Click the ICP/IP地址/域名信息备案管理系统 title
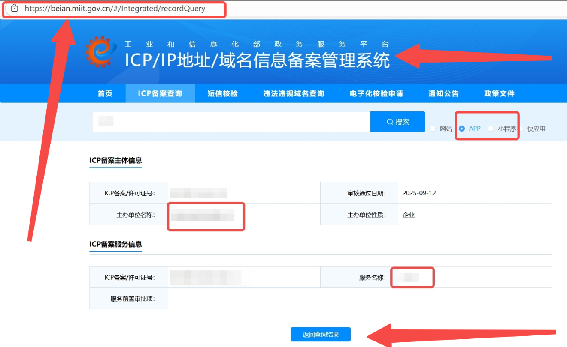The height and width of the screenshot is (347, 567). point(257,60)
